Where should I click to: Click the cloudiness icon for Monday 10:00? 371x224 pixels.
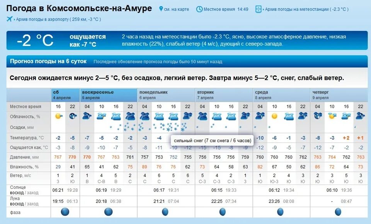[159, 116]
